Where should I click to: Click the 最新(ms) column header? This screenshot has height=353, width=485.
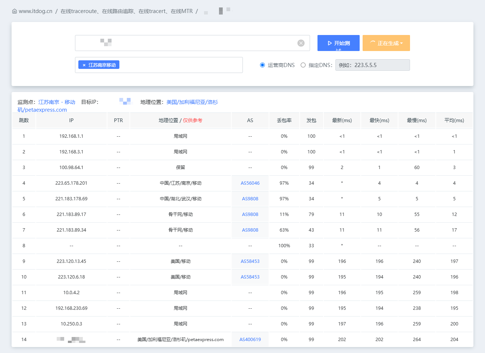click(x=342, y=120)
